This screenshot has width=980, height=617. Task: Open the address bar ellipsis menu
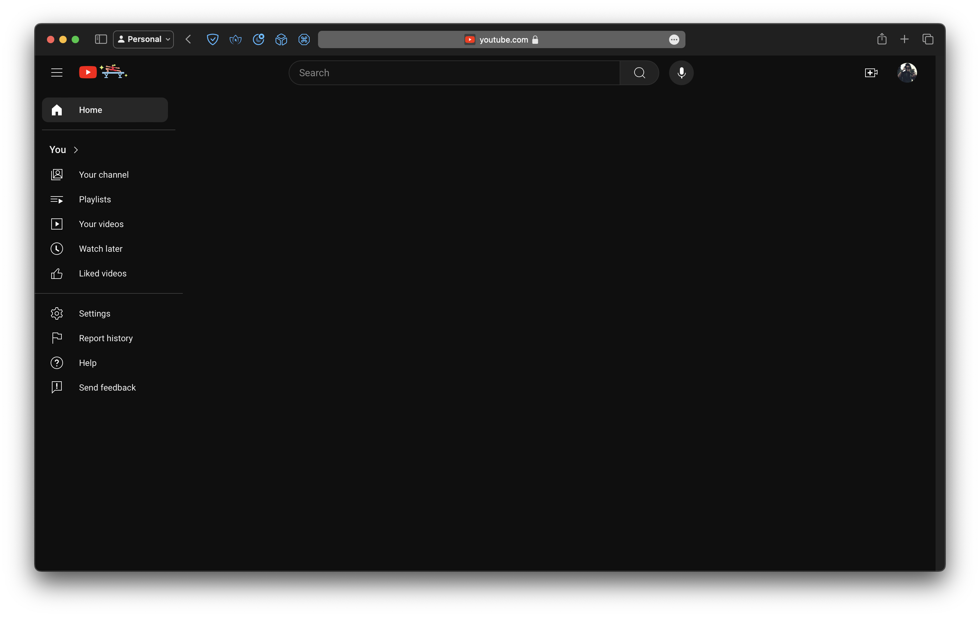(x=673, y=40)
